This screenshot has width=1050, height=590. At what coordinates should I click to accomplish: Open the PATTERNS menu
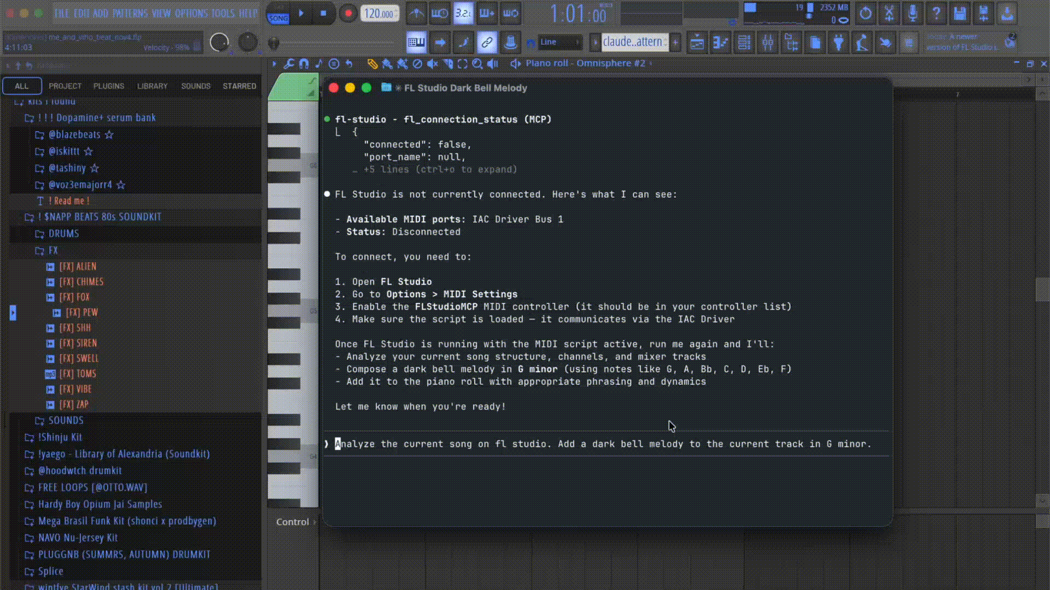click(x=130, y=14)
